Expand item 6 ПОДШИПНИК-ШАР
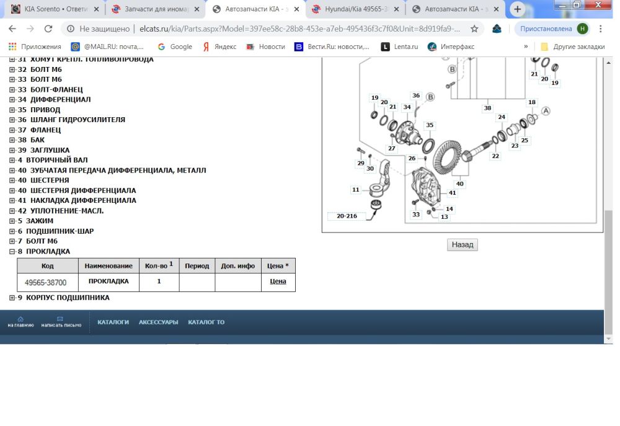Image resolution: width=620 pixels, height=426 pixels. [x=12, y=231]
